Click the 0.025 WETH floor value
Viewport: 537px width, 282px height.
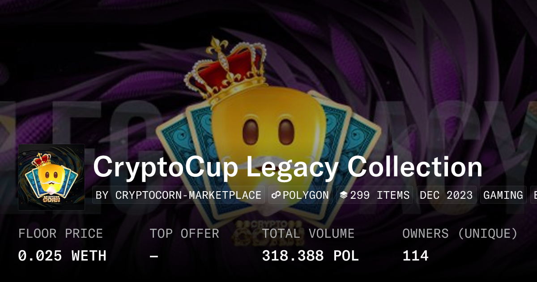62,256
